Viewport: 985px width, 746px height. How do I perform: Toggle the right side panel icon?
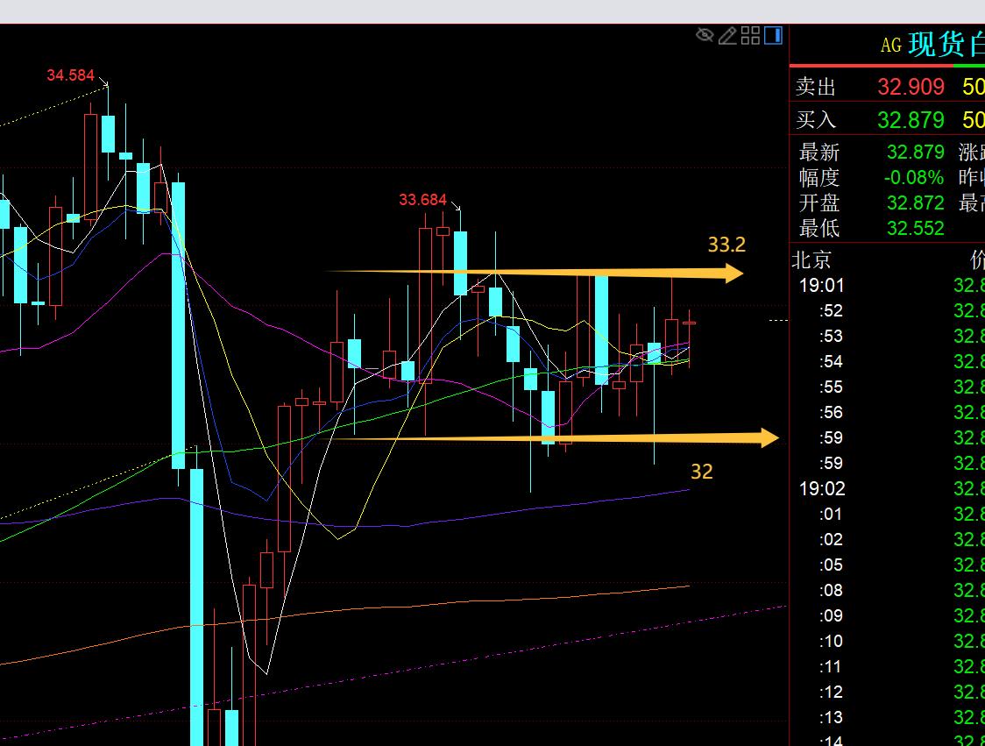[x=773, y=35]
